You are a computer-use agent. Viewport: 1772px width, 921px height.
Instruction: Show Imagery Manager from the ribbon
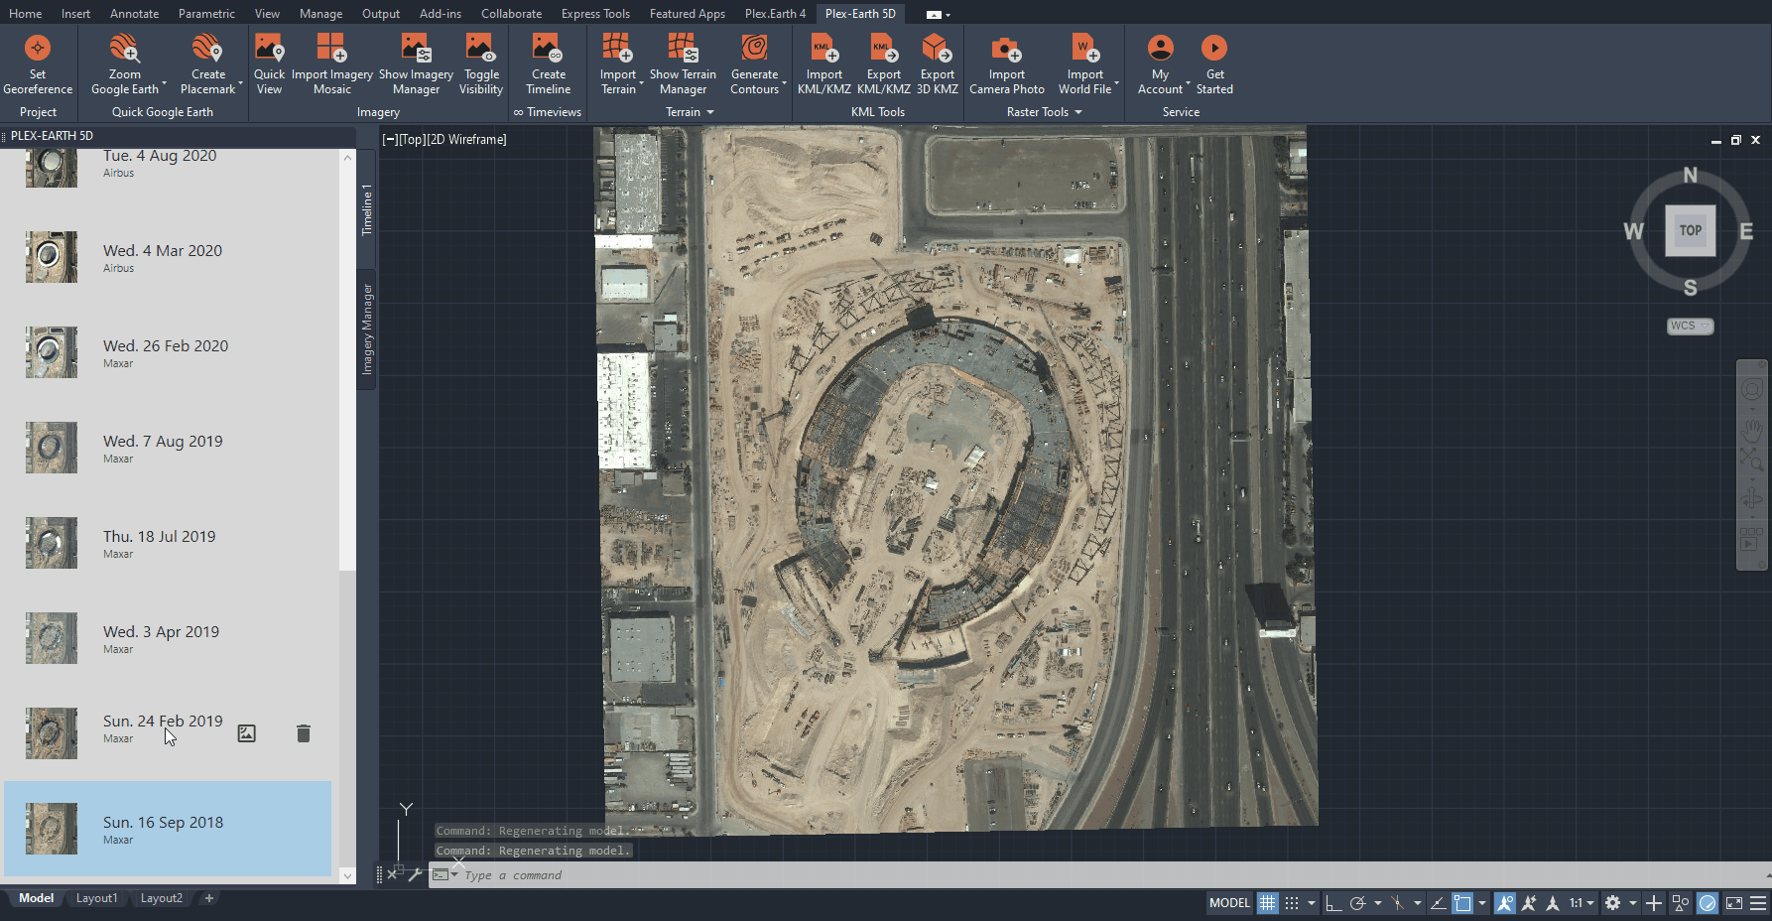pos(416,65)
